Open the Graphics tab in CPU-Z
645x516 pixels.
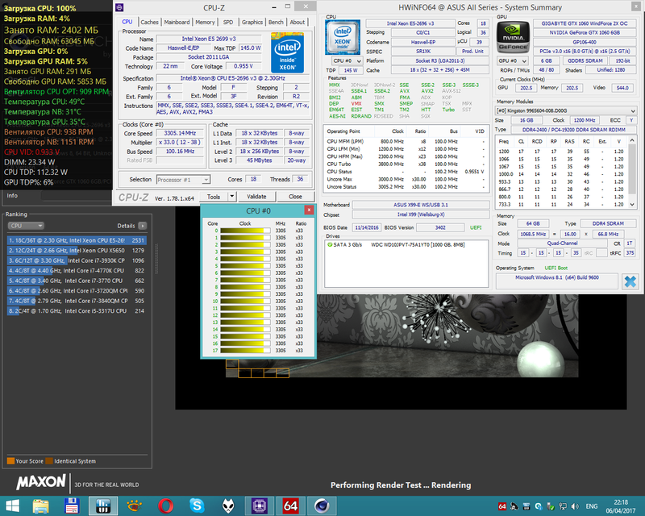[x=252, y=23]
